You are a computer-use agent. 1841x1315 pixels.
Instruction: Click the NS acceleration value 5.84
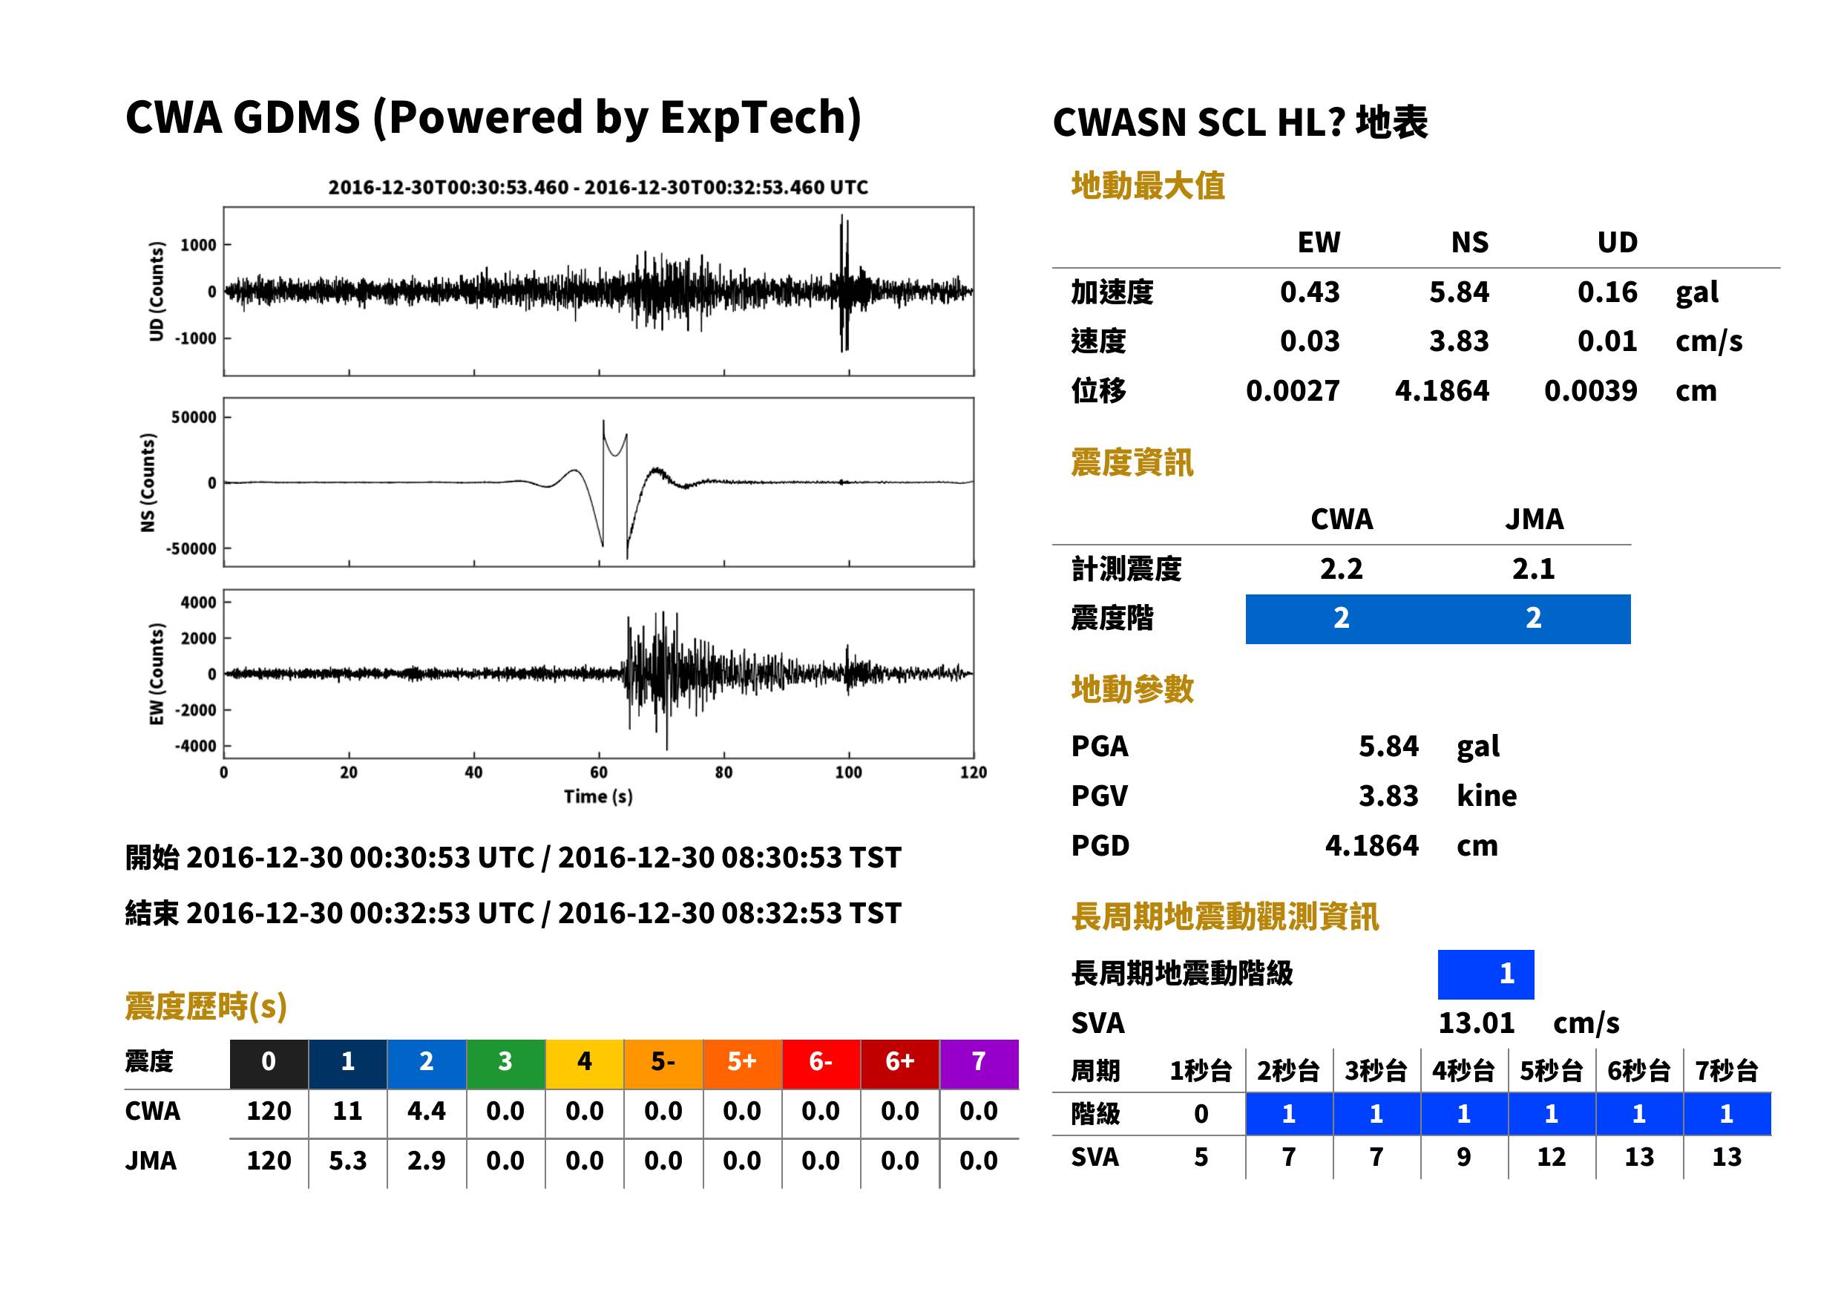click(1459, 292)
